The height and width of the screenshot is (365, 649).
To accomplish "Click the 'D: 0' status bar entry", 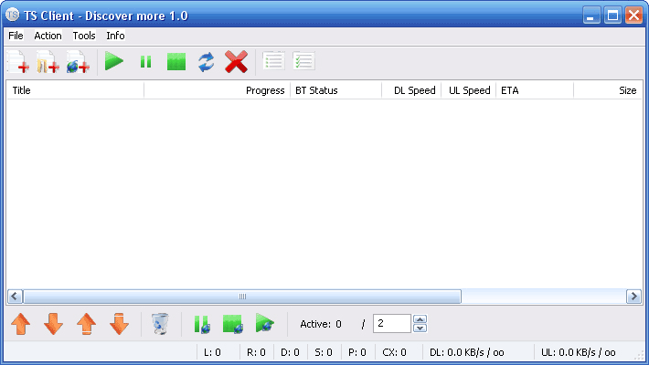I will click(x=290, y=352).
